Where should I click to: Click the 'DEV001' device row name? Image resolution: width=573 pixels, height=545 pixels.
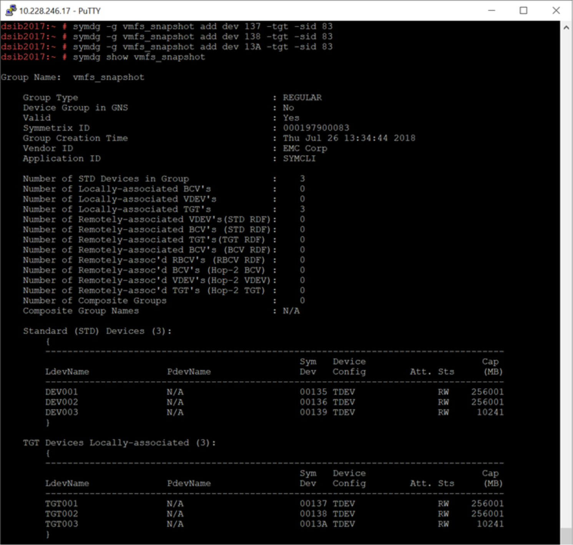coord(61,392)
